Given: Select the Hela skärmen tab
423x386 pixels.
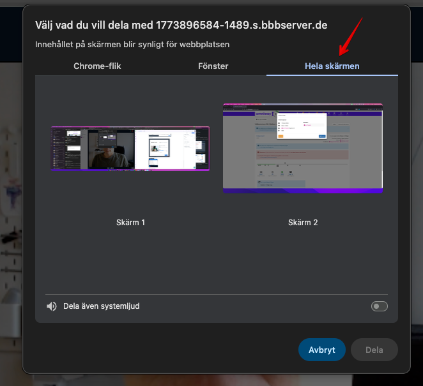Looking at the screenshot, I should click(x=332, y=66).
